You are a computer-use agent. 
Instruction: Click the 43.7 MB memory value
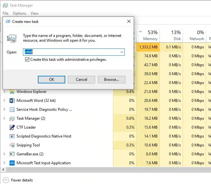pyautogui.click(x=151, y=65)
